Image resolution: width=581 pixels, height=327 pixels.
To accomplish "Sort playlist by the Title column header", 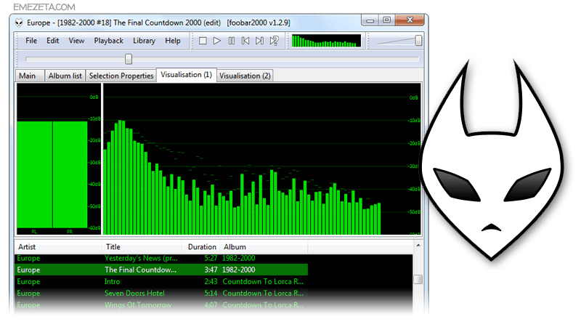I will coord(142,247).
